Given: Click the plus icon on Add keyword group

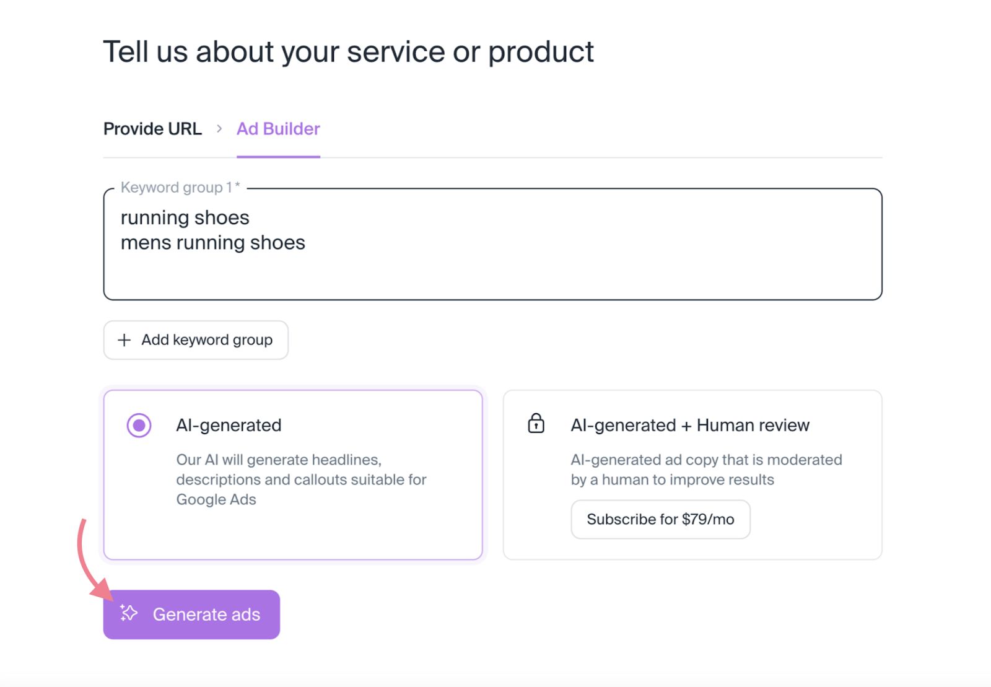Looking at the screenshot, I should [x=124, y=340].
